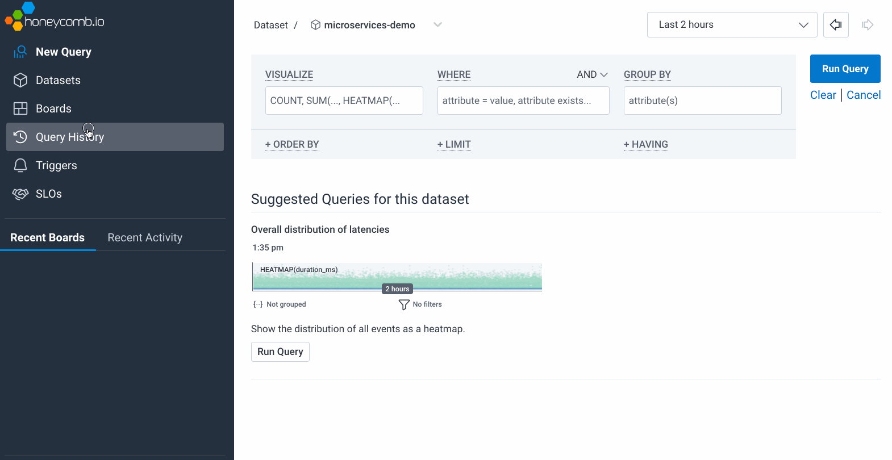The width and height of the screenshot is (892, 460).
Task: Click the WHERE filter input field
Action: point(523,101)
